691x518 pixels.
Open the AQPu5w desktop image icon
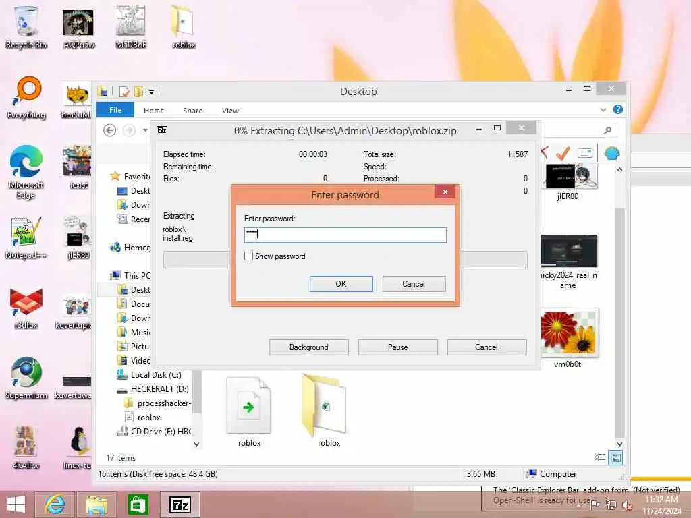click(x=78, y=27)
